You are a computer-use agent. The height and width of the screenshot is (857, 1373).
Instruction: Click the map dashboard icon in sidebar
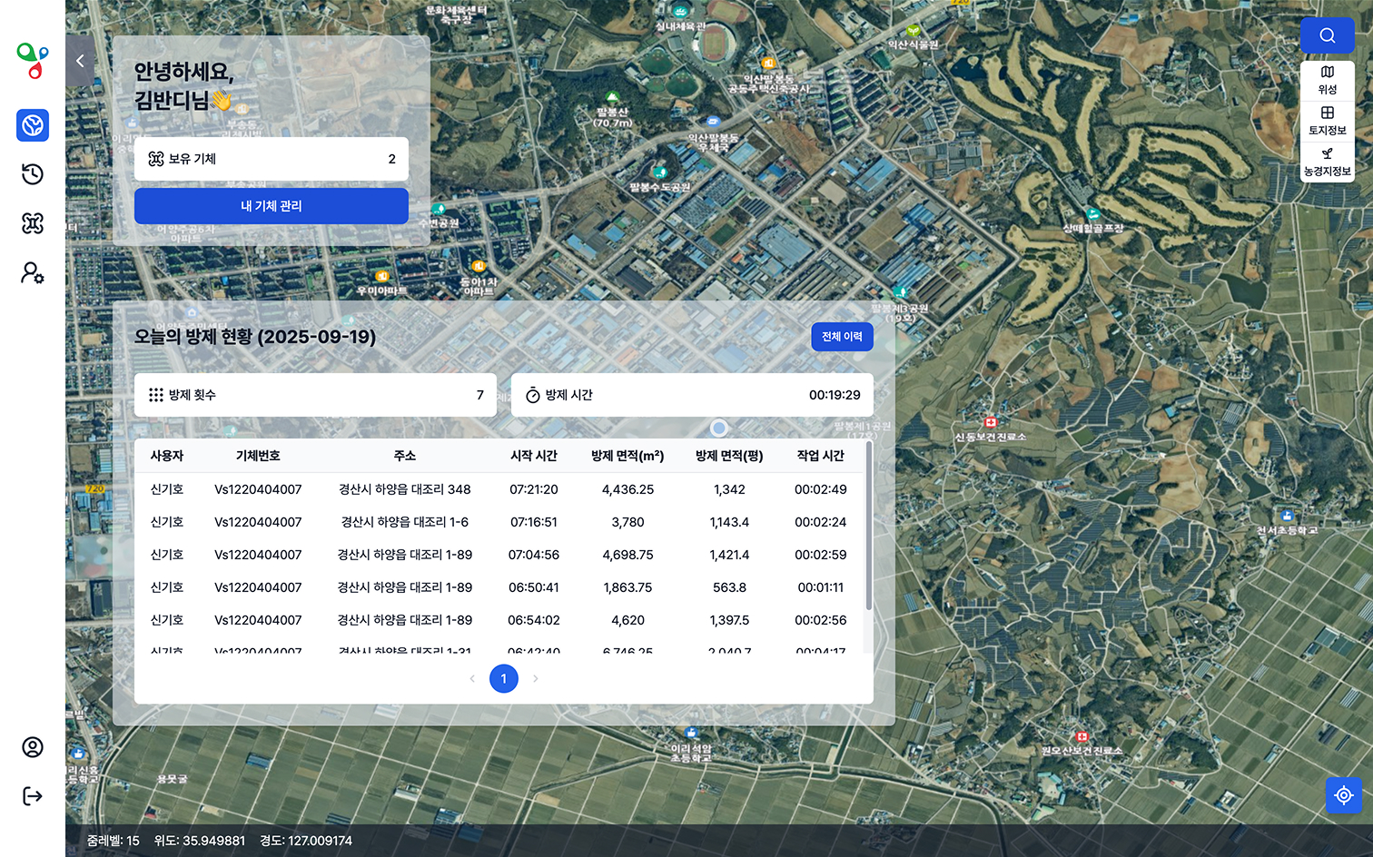pyautogui.click(x=33, y=125)
